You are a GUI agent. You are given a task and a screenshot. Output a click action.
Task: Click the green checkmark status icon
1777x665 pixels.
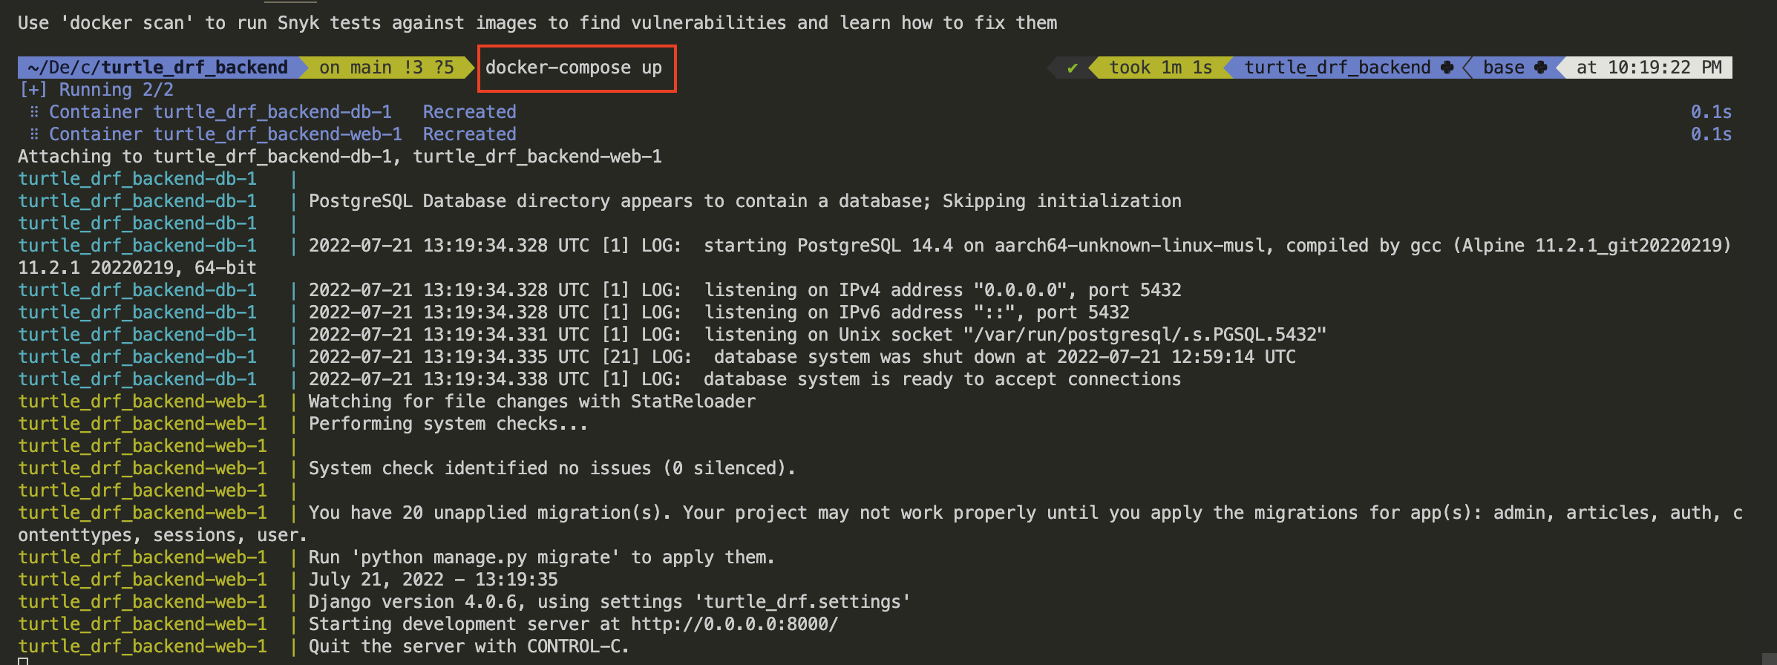point(1072,68)
